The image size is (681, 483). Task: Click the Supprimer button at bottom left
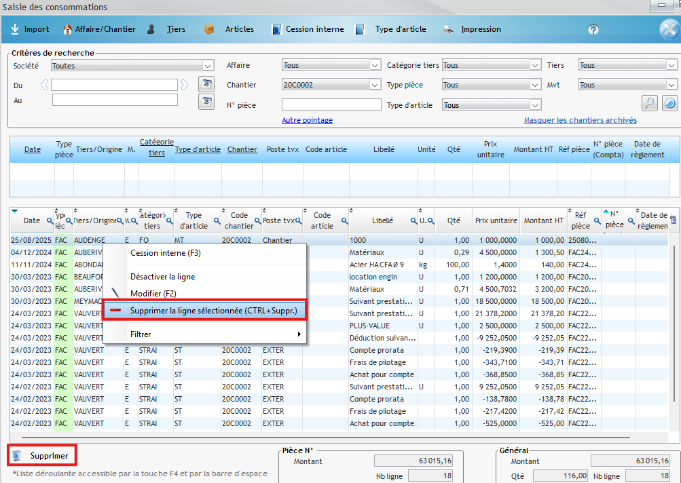[42, 455]
